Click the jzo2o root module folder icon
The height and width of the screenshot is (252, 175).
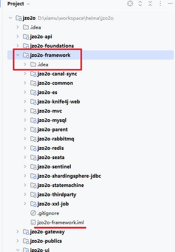[x=19, y=18]
